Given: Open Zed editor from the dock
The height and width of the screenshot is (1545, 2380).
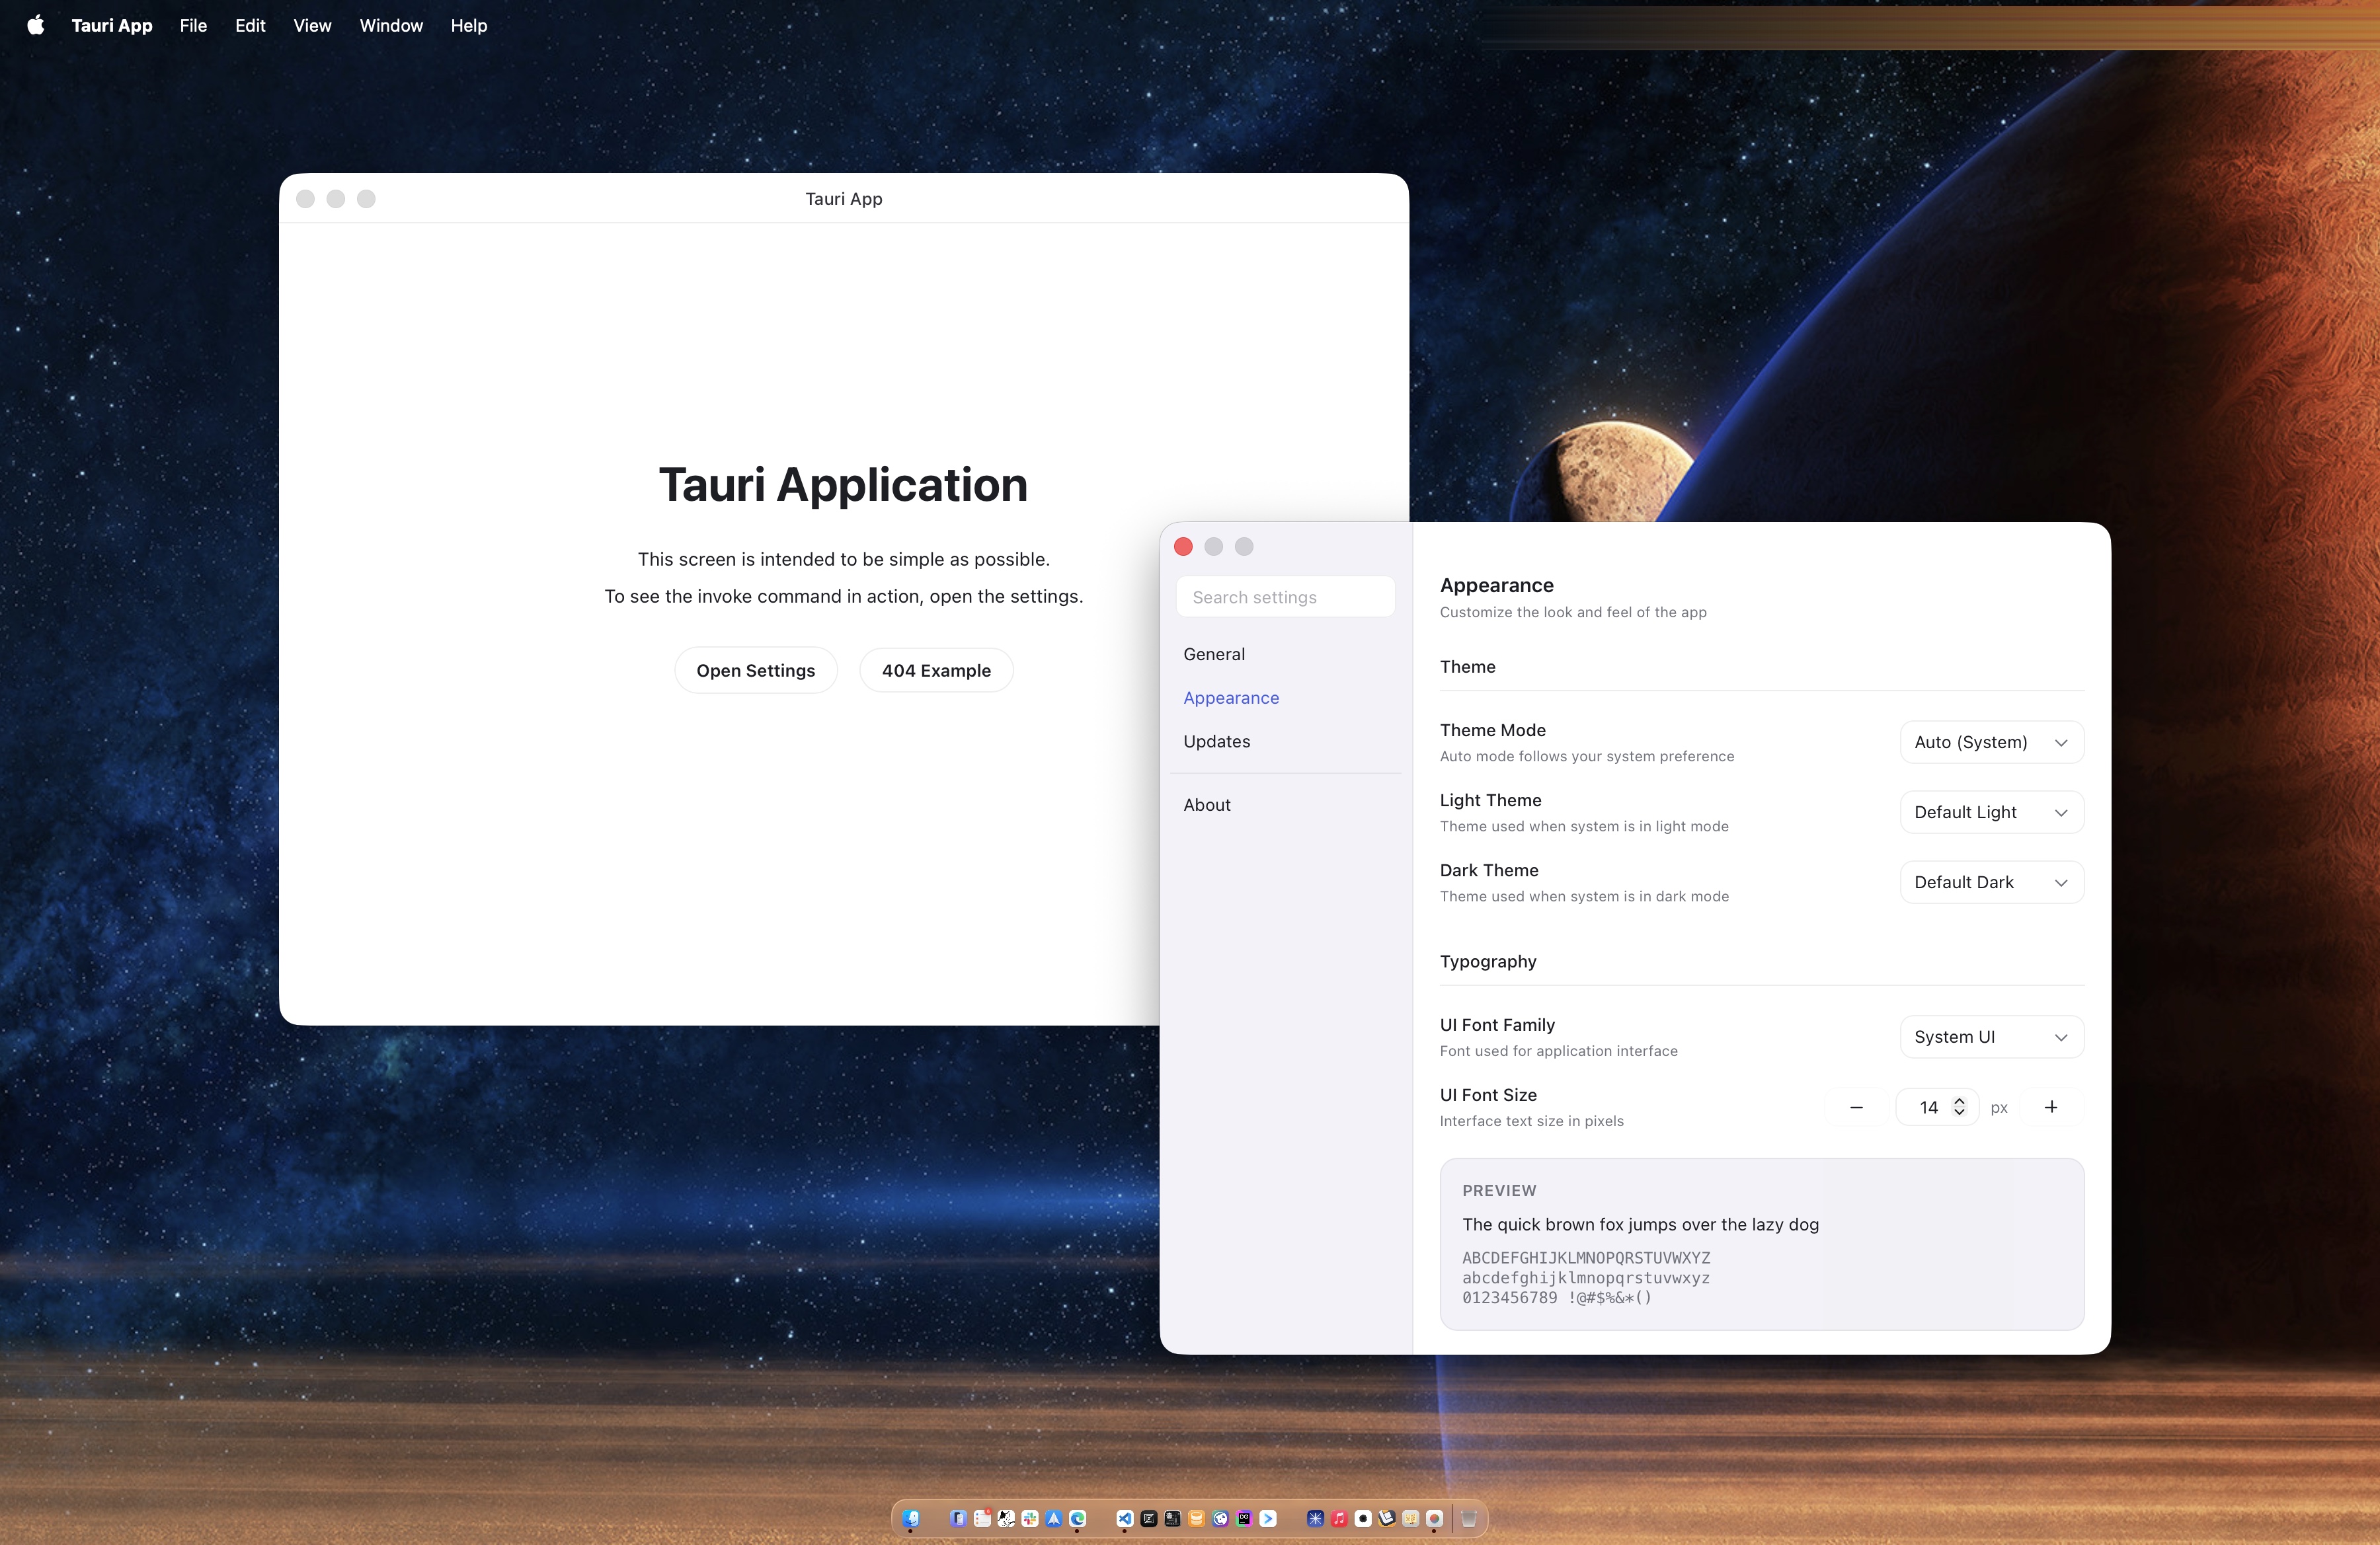Looking at the screenshot, I should (x=1149, y=1518).
